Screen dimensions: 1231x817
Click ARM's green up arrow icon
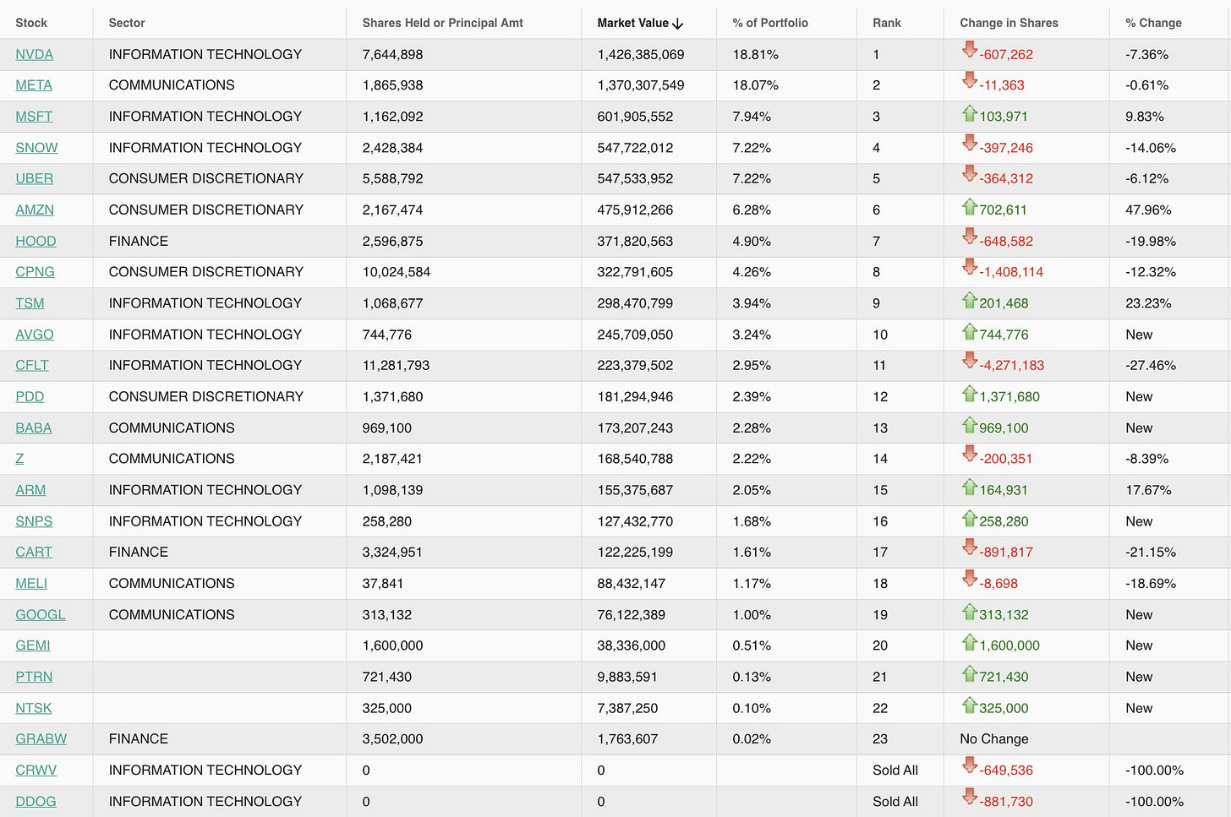pos(969,487)
